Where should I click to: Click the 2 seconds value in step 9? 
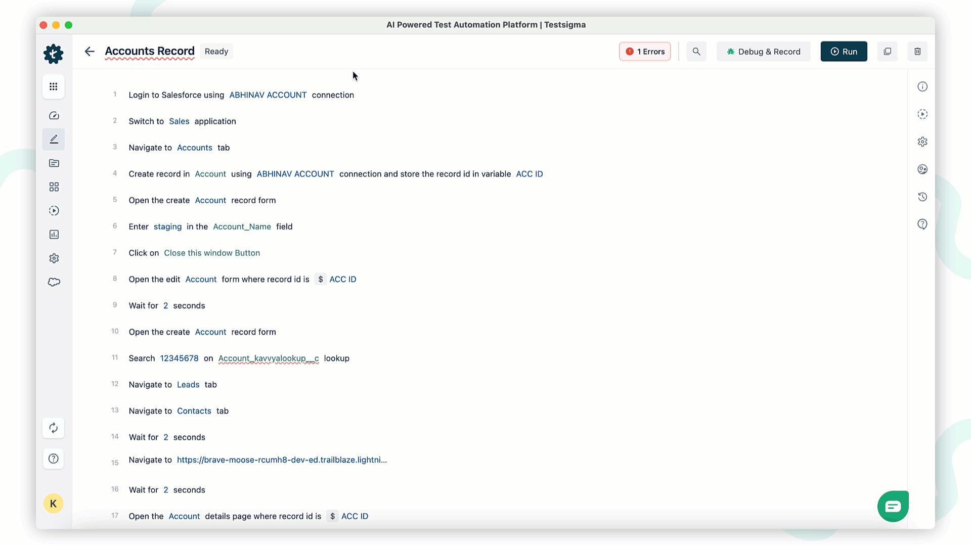165,306
